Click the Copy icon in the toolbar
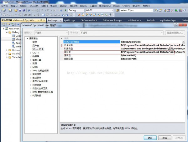 click(x=33, y=10)
